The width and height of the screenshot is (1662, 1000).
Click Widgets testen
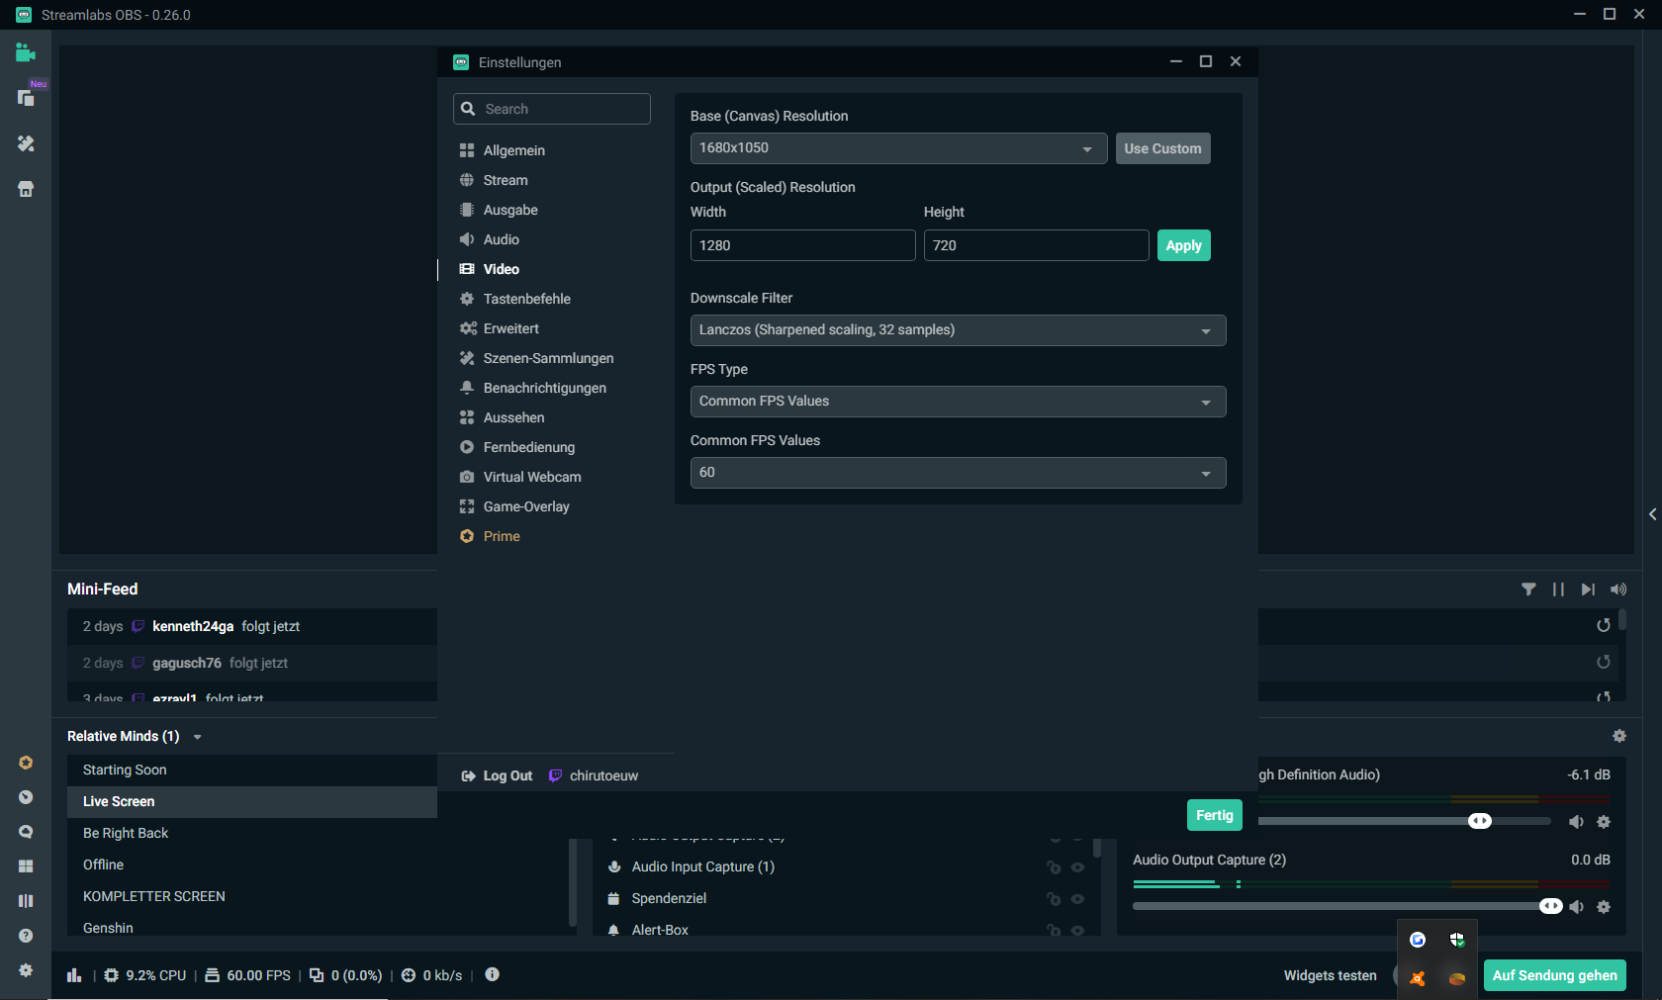1330,976
